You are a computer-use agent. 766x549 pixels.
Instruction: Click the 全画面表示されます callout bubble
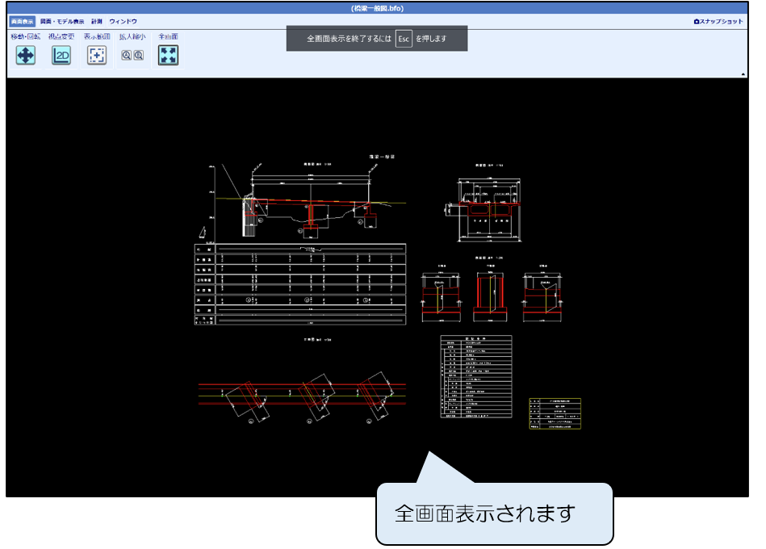[494, 513]
